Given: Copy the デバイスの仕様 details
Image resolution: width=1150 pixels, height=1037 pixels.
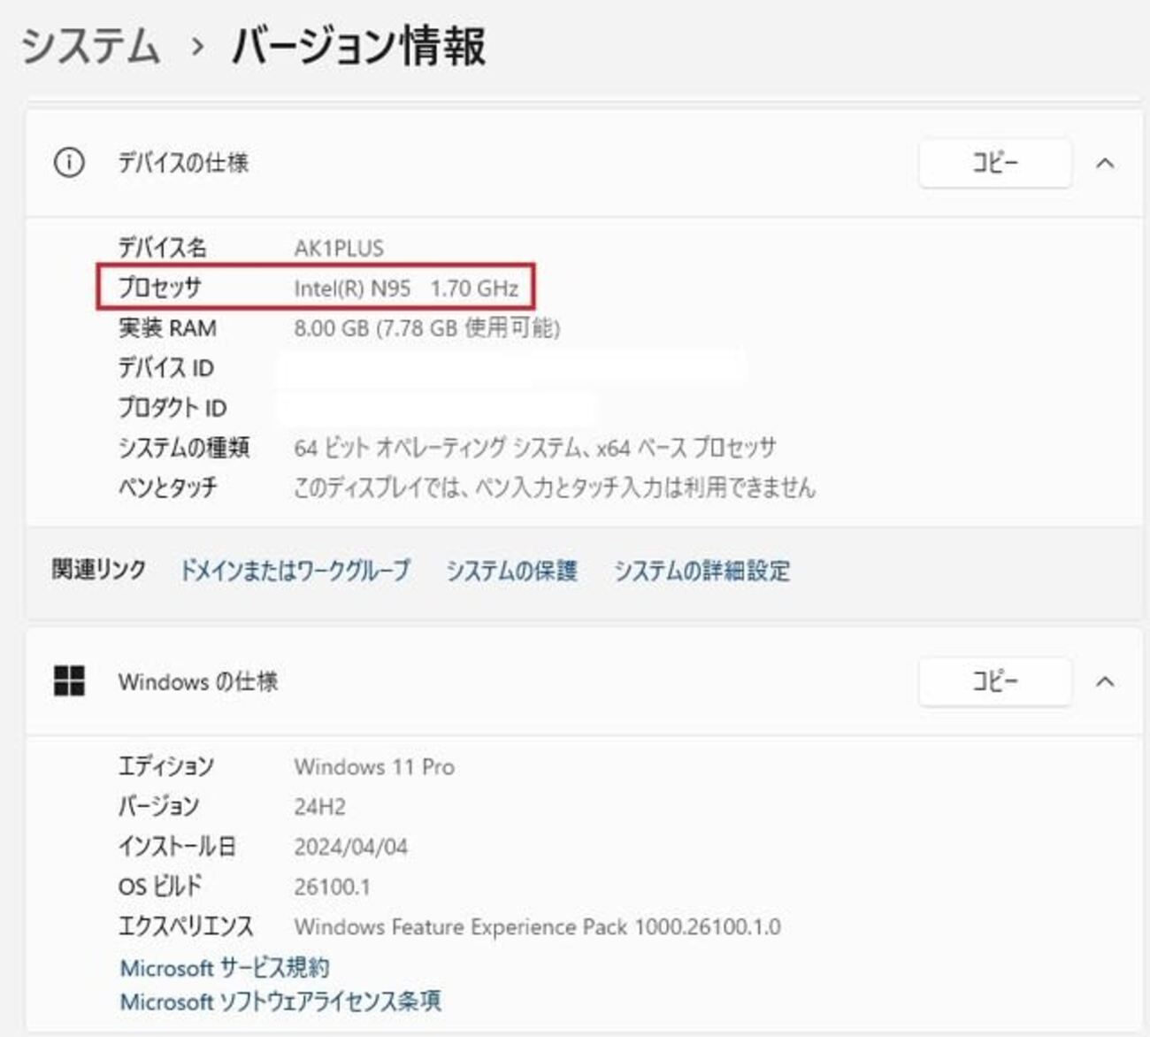Looking at the screenshot, I should [995, 163].
